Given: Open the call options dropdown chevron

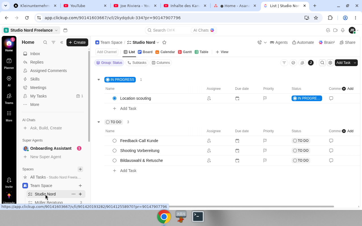Looking at the screenshot, I should point(265,42).
